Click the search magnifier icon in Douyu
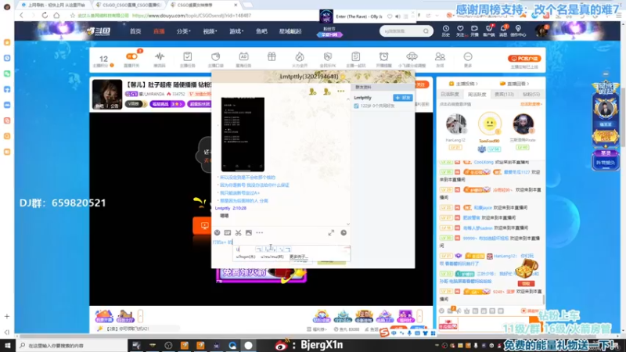 [426, 31]
